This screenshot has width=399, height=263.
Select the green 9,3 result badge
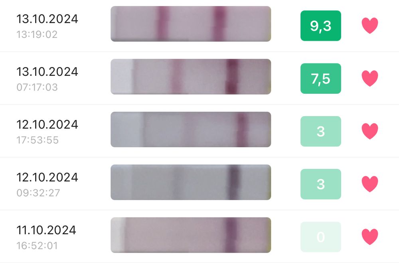click(321, 26)
